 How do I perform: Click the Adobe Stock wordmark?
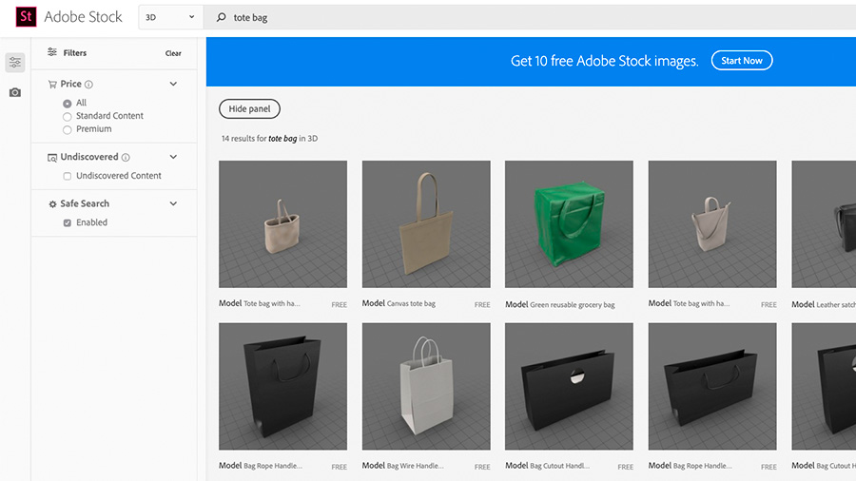[x=83, y=17]
